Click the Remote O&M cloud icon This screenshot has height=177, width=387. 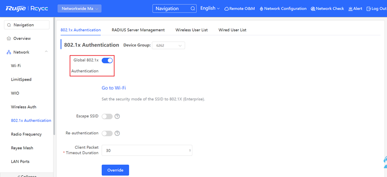pos(226,9)
